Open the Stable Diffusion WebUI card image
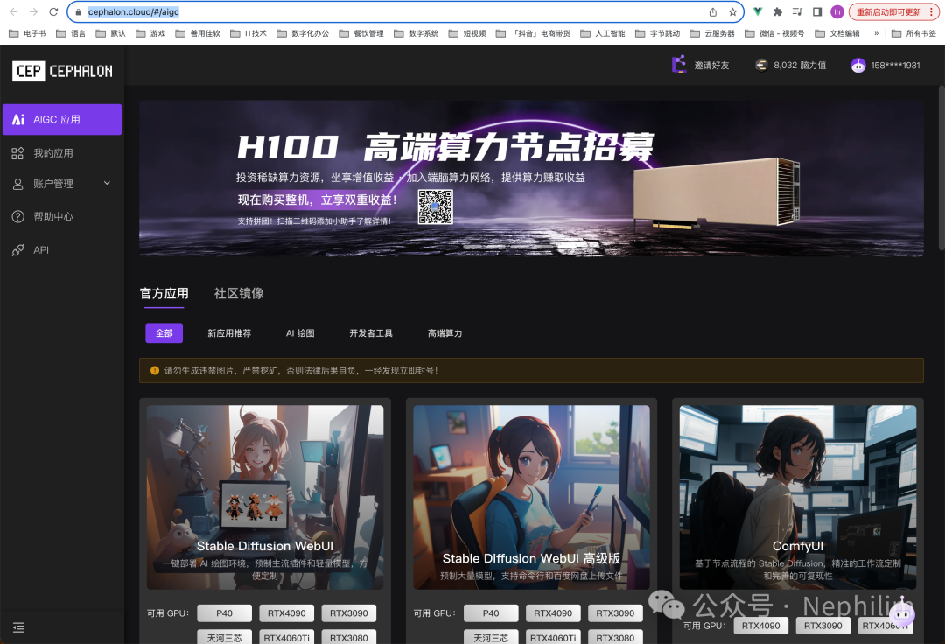 coord(265,497)
